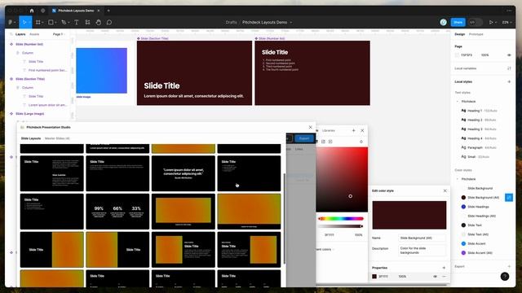Remove the 3F1111 fill with minus icon

point(444,277)
